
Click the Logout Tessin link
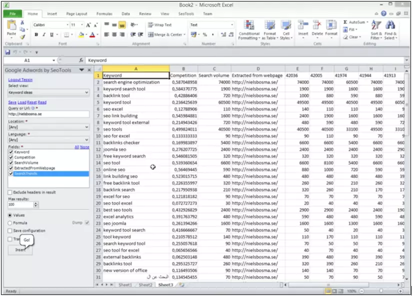20,80
